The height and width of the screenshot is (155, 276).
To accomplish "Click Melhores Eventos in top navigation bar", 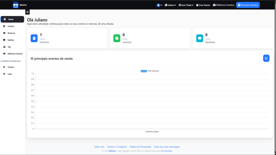I will coord(224,5).
